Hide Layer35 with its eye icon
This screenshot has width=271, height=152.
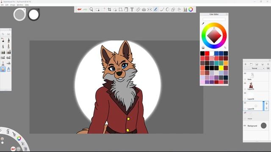click(x=245, y=83)
